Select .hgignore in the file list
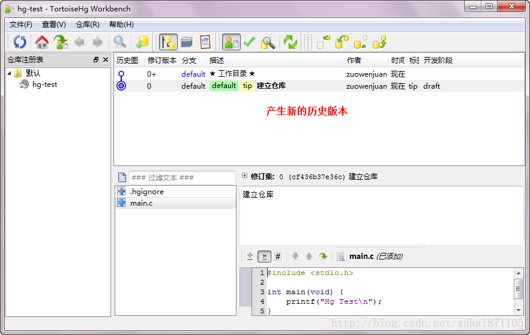Viewport: 530px width, 335px height. 175,192
